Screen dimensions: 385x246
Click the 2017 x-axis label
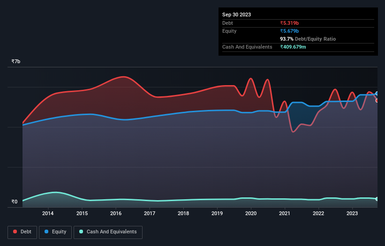pyautogui.click(x=150, y=213)
